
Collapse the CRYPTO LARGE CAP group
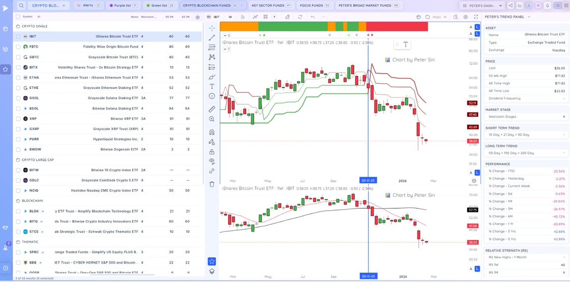(18, 160)
